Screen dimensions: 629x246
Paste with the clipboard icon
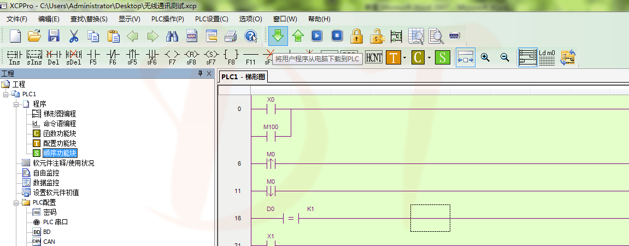(x=114, y=36)
